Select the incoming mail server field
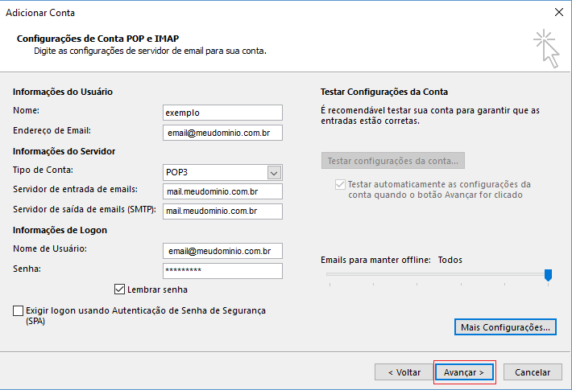The height and width of the screenshot is (390, 572). click(222, 191)
